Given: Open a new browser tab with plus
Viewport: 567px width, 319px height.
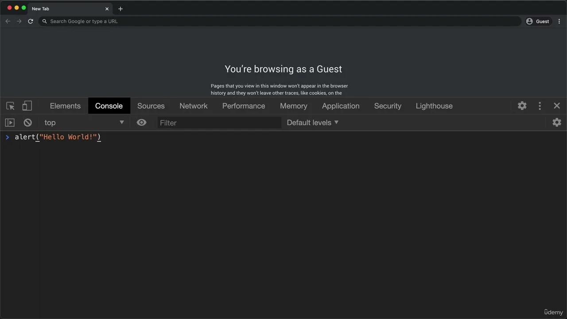Looking at the screenshot, I should (x=120, y=9).
